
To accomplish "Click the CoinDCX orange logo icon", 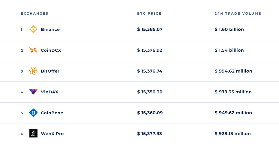I will (33, 50).
